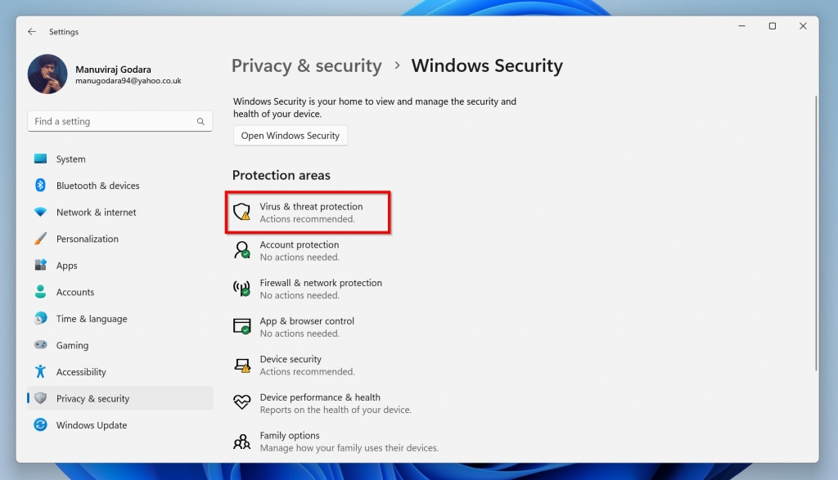Select Time & language in sidebar
This screenshot has height=480, width=838.
pos(90,318)
